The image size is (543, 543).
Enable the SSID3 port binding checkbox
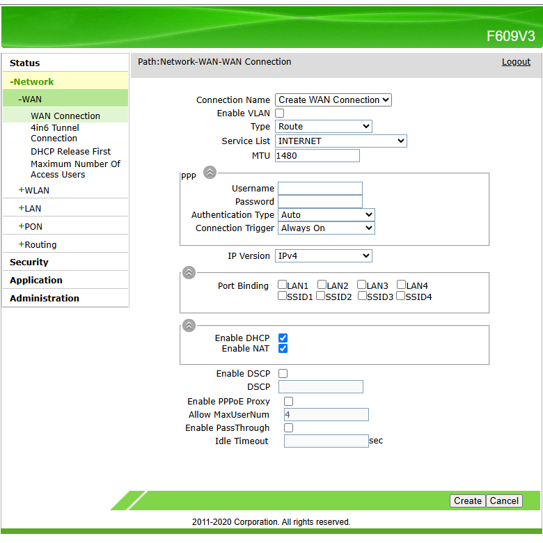[x=362, y=297]
